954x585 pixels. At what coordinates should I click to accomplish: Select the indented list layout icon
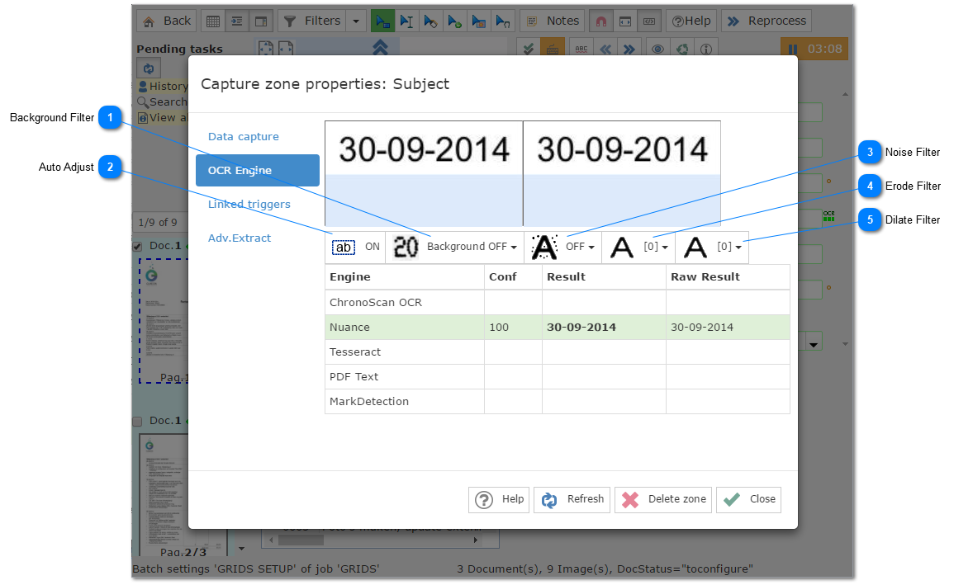coord(237,21)
